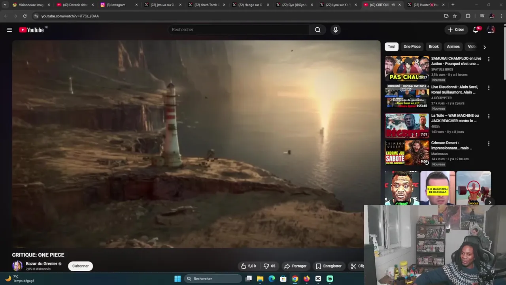Select the Tout filter chip
Image resolution: width=506 pixels, height=285 pixels.
tap(391, 47)
